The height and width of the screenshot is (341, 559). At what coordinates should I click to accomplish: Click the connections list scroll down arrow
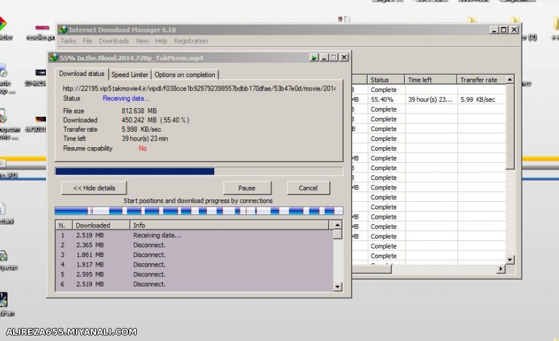tap(337, 286)
